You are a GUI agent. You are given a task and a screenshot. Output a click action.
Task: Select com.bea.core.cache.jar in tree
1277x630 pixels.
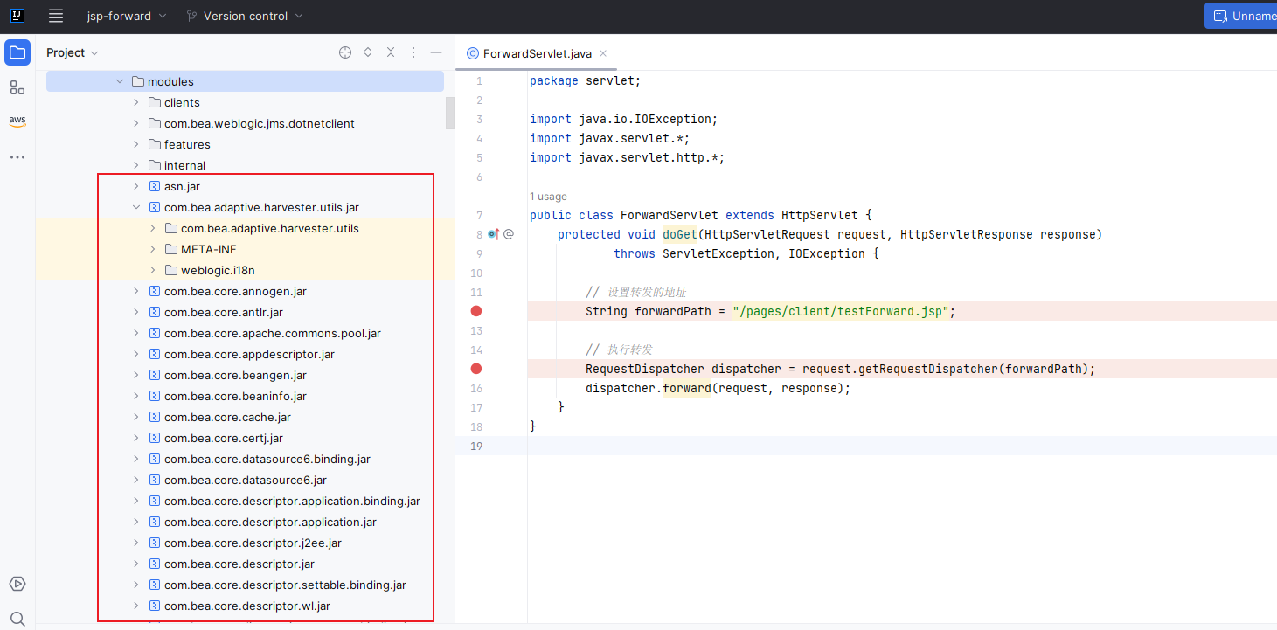click(x=227, y=418)
